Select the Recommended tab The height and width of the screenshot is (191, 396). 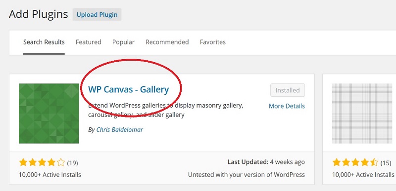point(167,42)
